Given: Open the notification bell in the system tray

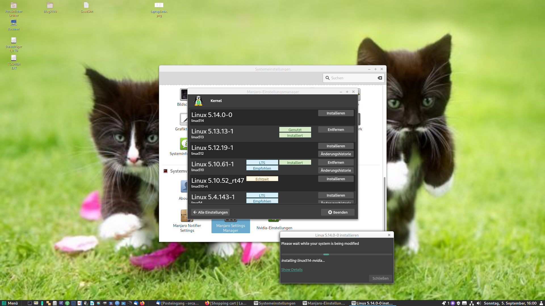Looking at the screenshot, I should tap(444, 303).
